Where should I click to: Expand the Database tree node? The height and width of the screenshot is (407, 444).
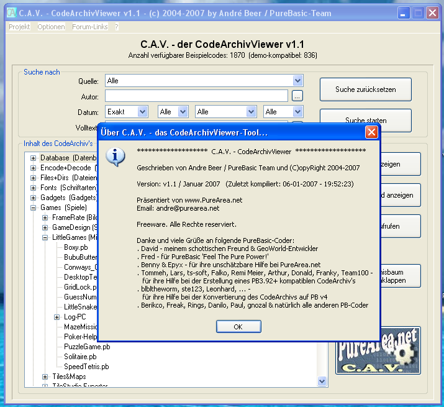click(x=33, y=158)
